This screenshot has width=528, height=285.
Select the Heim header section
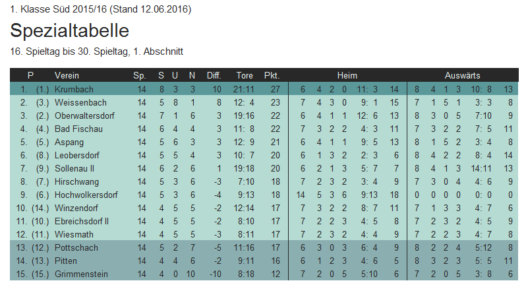pyautogui.click(x=347, y=75)
